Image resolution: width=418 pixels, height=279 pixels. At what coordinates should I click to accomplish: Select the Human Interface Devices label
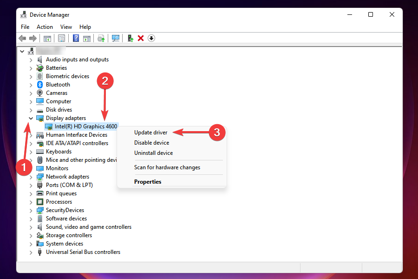[x=77, y=135]
